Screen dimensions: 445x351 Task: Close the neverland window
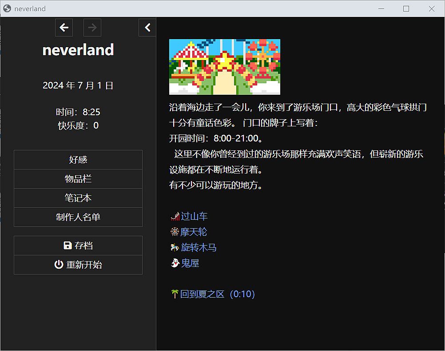(432, 8)
